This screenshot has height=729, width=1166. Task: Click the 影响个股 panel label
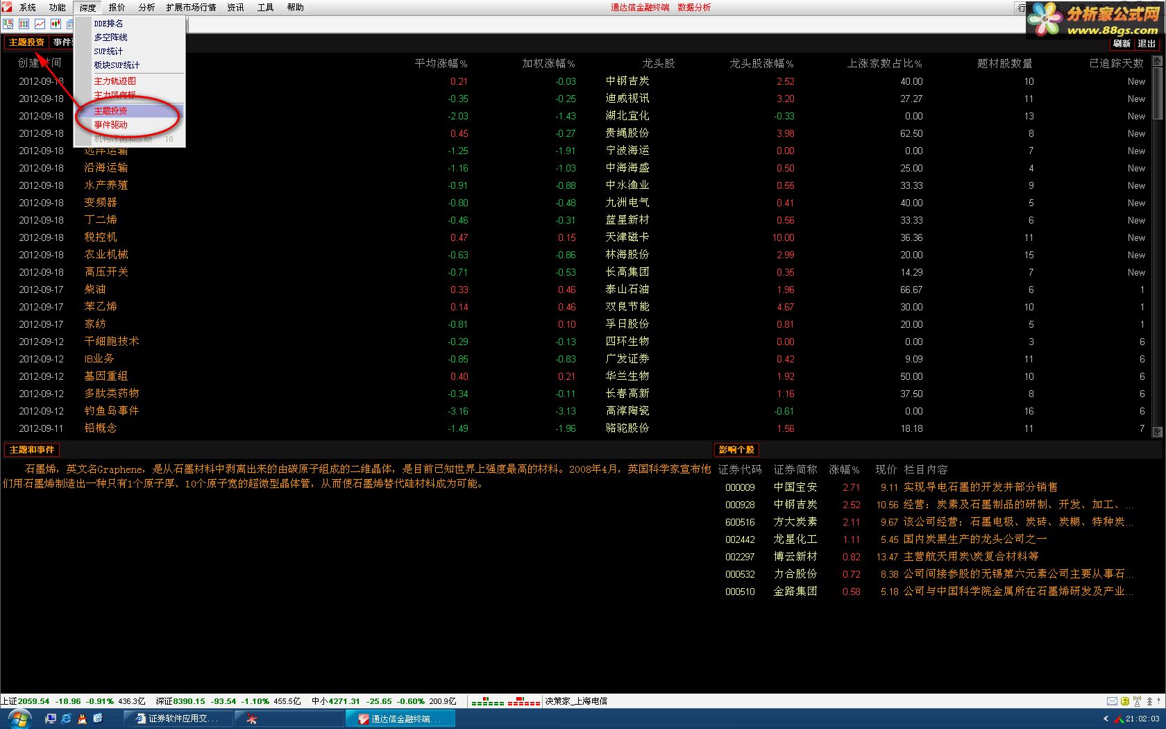(x=736, y=450)
